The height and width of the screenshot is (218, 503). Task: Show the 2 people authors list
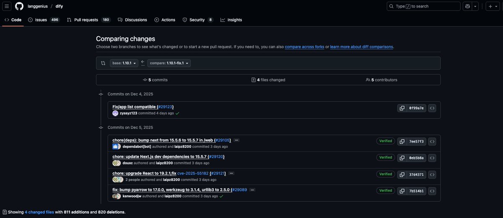(132, 180)
